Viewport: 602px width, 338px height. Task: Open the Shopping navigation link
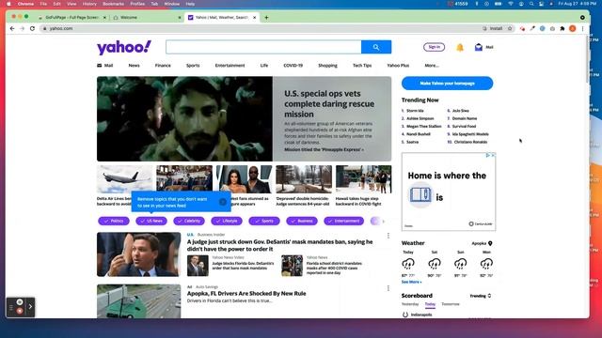pyautogui.click(x=327, y=66)
